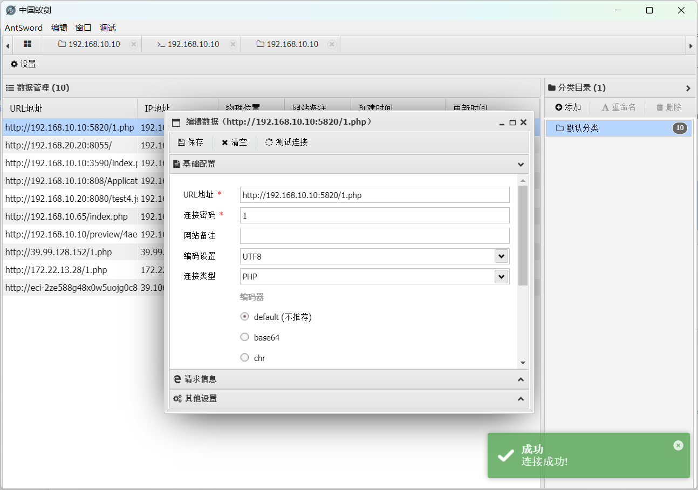
Task: Maximize the 编辑数据 dialog
Action: [x=512, y=122]
